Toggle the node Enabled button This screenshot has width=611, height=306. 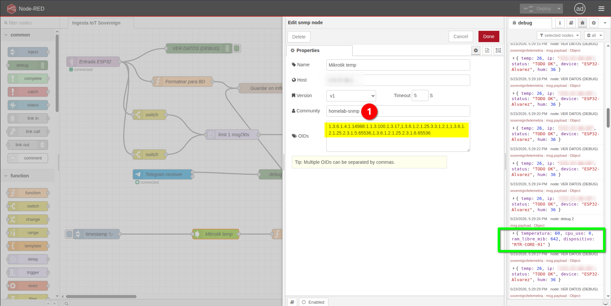[313, 302]
